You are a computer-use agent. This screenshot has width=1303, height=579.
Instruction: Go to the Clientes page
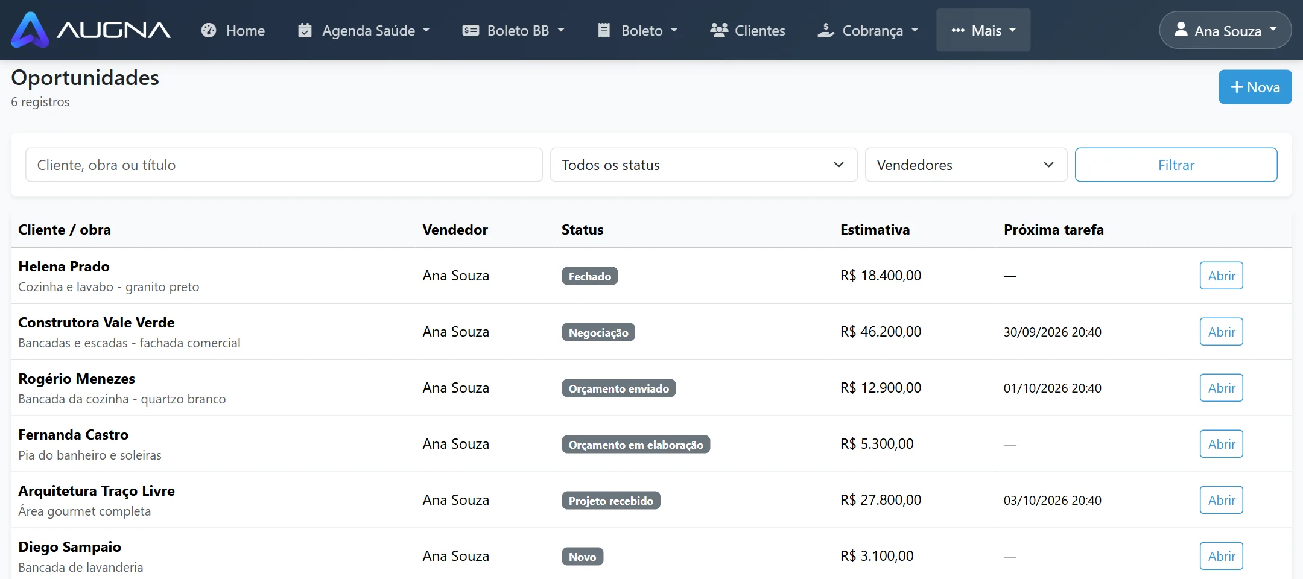(x=748, y=30)
